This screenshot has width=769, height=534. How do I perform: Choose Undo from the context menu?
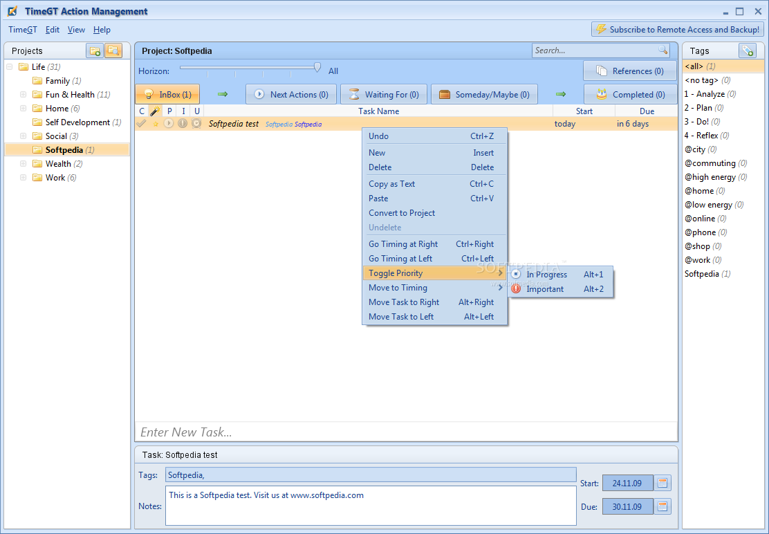click(x=434, y=136)
